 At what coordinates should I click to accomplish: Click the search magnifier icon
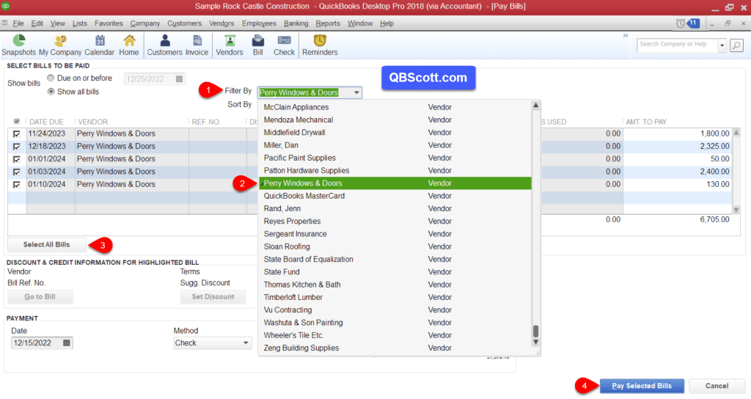(736, 45)
